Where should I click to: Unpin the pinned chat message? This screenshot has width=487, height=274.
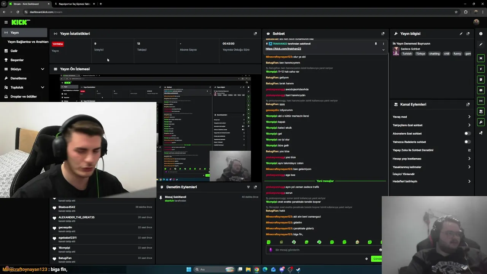point(376,44)
